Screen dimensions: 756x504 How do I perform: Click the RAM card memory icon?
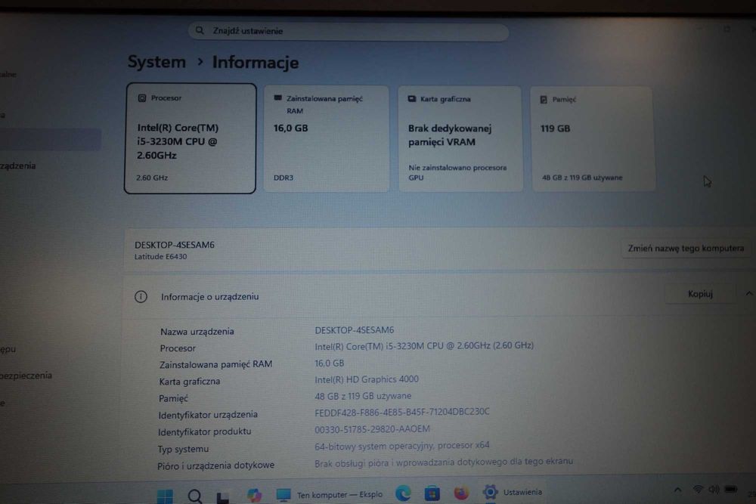(x=277, y=97)
